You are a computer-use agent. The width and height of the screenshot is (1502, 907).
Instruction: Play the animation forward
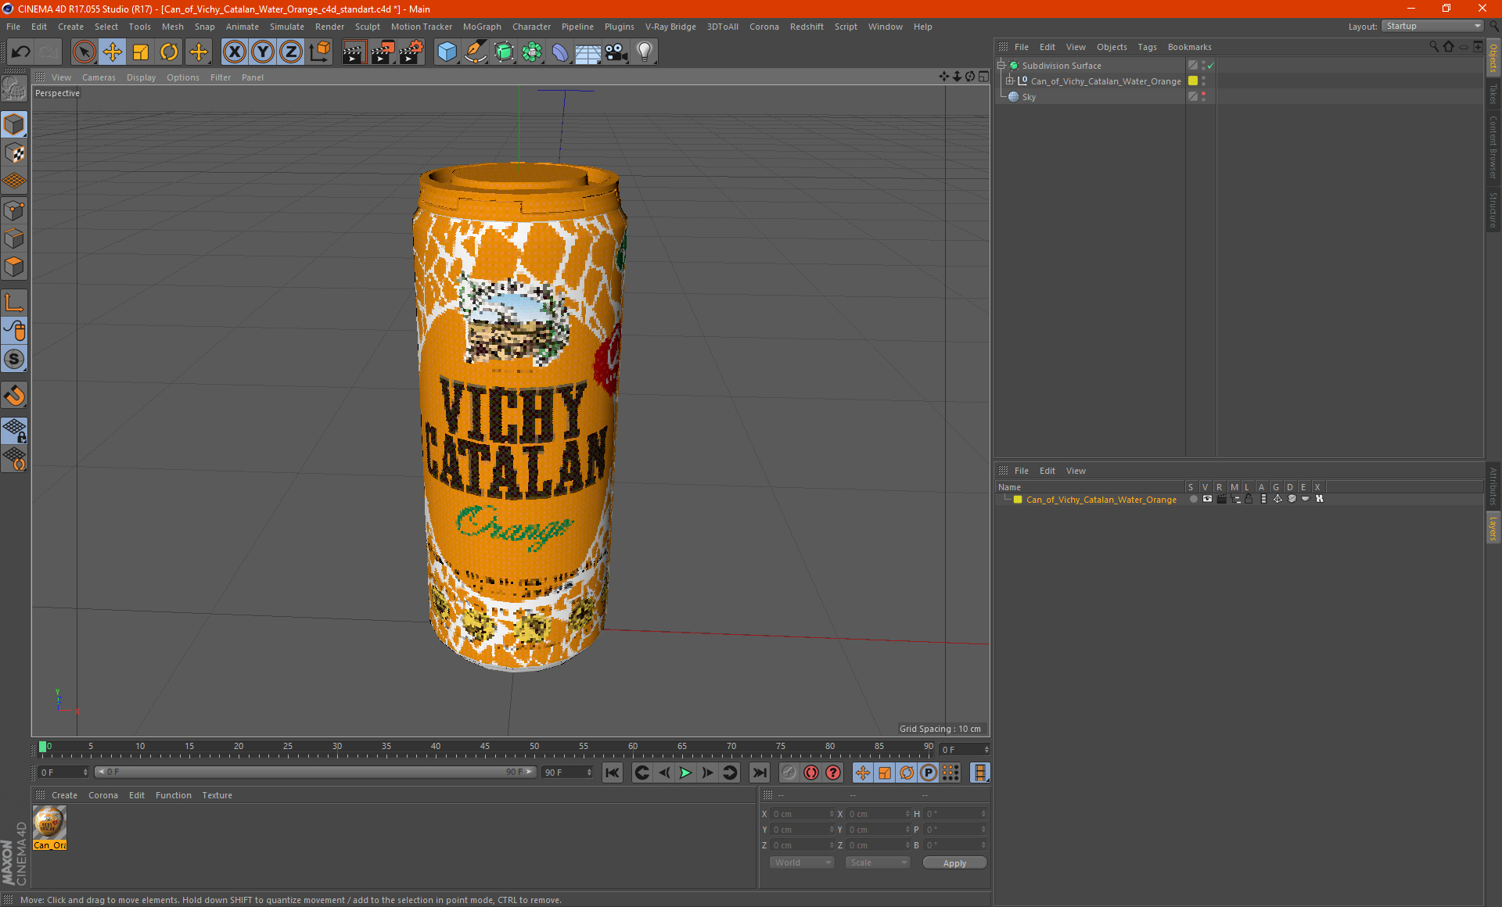pyautogui.click(x=685, y=773)
